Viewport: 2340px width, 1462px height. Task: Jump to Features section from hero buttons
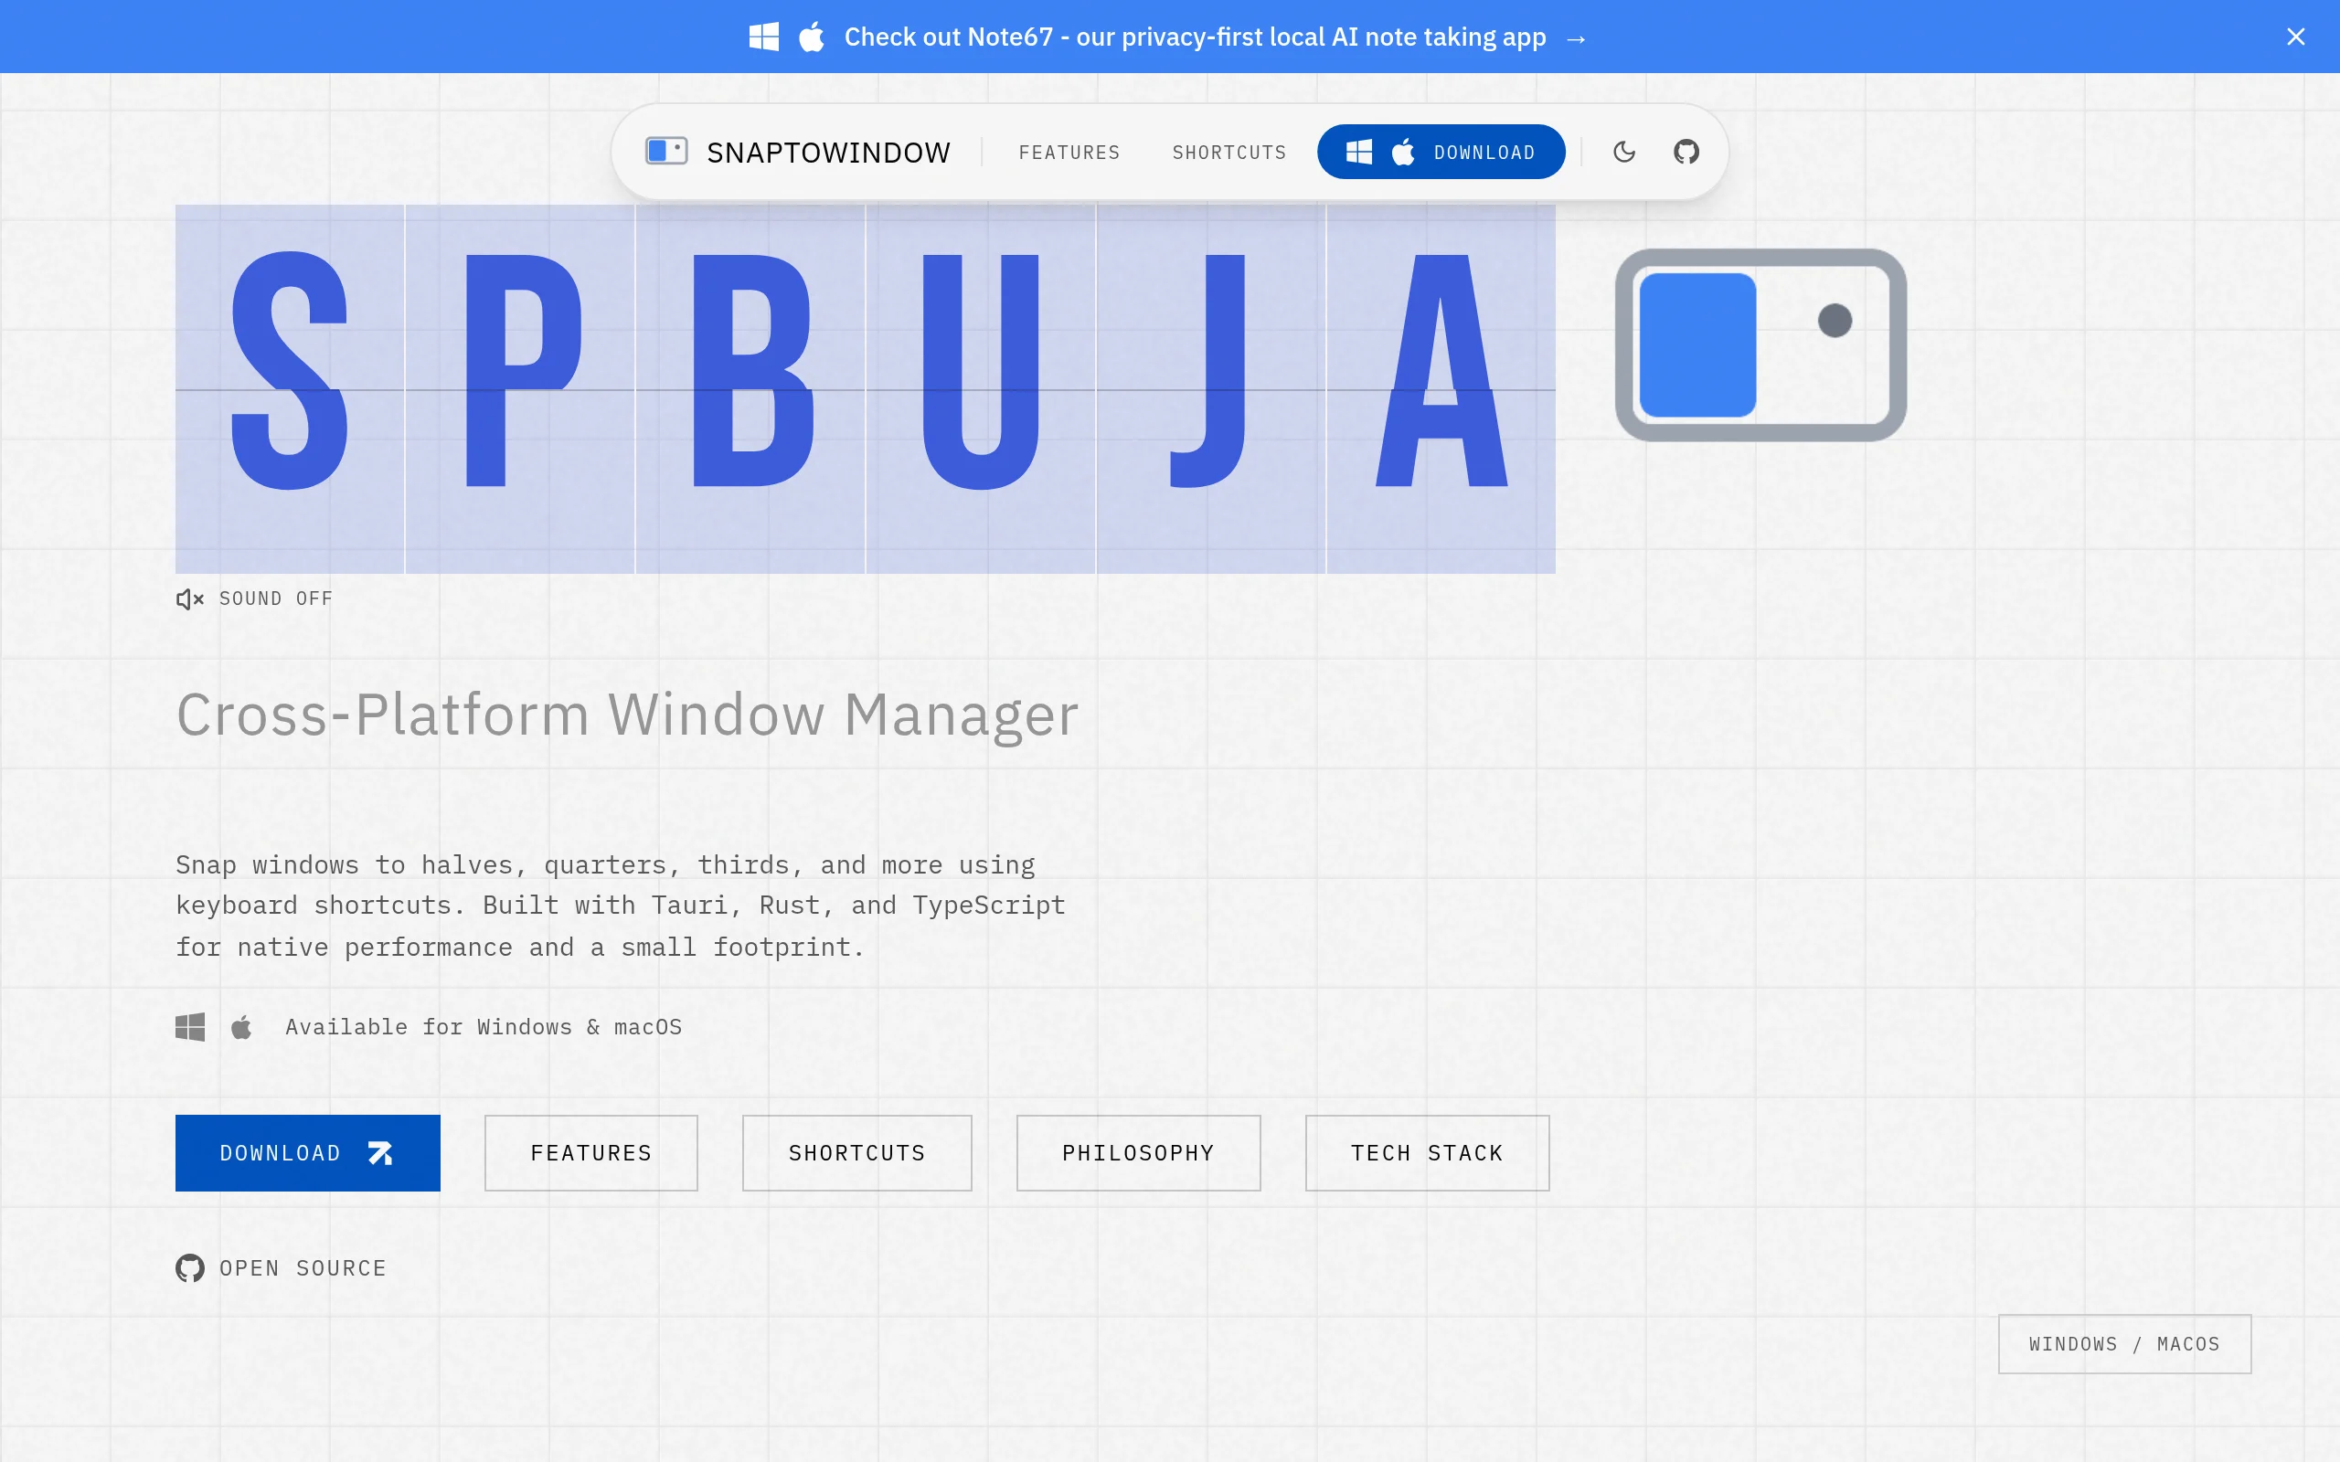[590, 1152]
